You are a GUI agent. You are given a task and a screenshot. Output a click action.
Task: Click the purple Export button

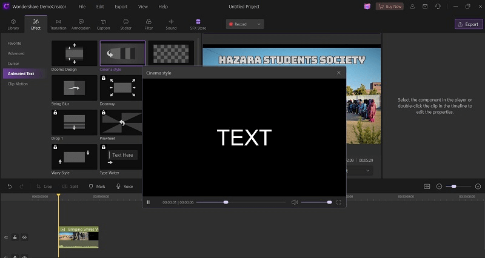pos(468,24)
